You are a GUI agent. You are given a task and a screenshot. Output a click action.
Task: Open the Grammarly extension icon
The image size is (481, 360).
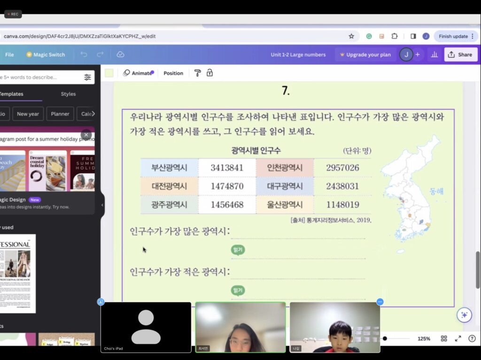tap(369, 36)
